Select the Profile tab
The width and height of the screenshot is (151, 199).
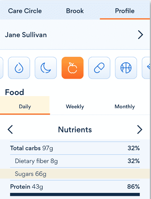click(125, 11)
